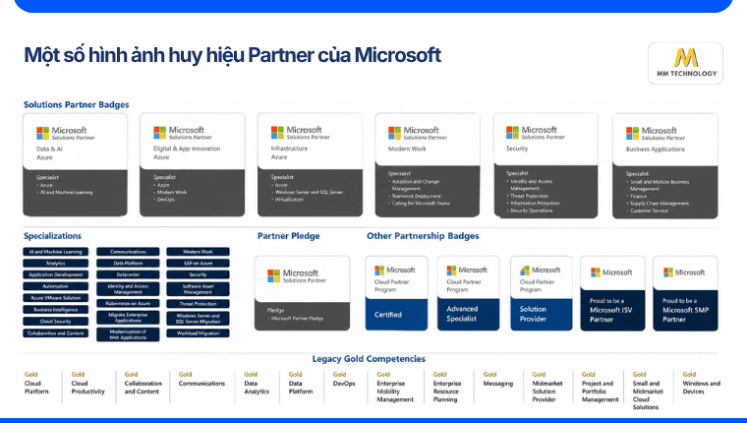Screen dimensions: 747x423
Task: Click Gold 'Small and Midmarket Cloud Solutions' competency
Action: pos(648,392)
